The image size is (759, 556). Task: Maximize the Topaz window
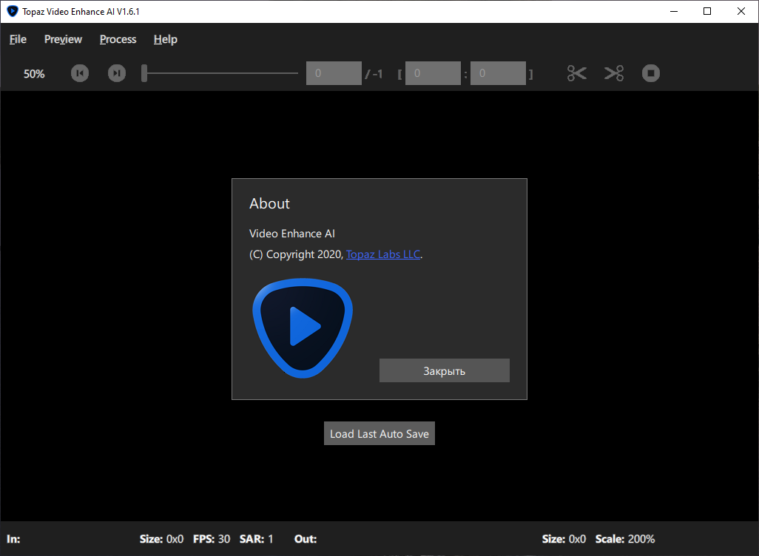pyautogui.click(x=707, y=11)
